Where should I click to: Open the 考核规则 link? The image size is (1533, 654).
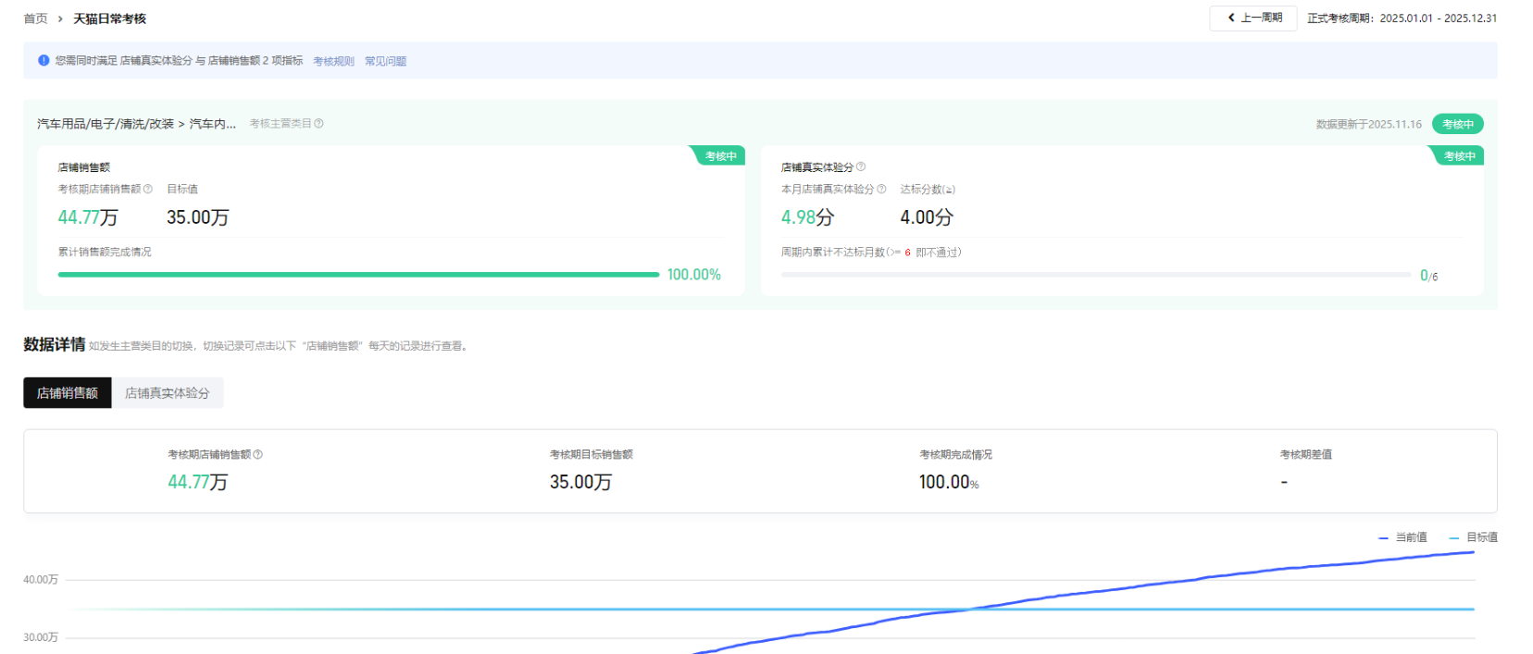(x=333, y=61)
